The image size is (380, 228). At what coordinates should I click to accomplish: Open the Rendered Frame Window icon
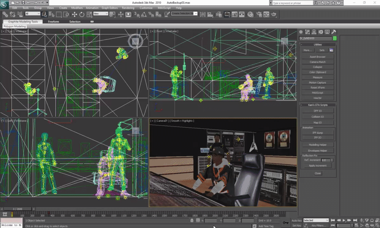coord(266,14)
